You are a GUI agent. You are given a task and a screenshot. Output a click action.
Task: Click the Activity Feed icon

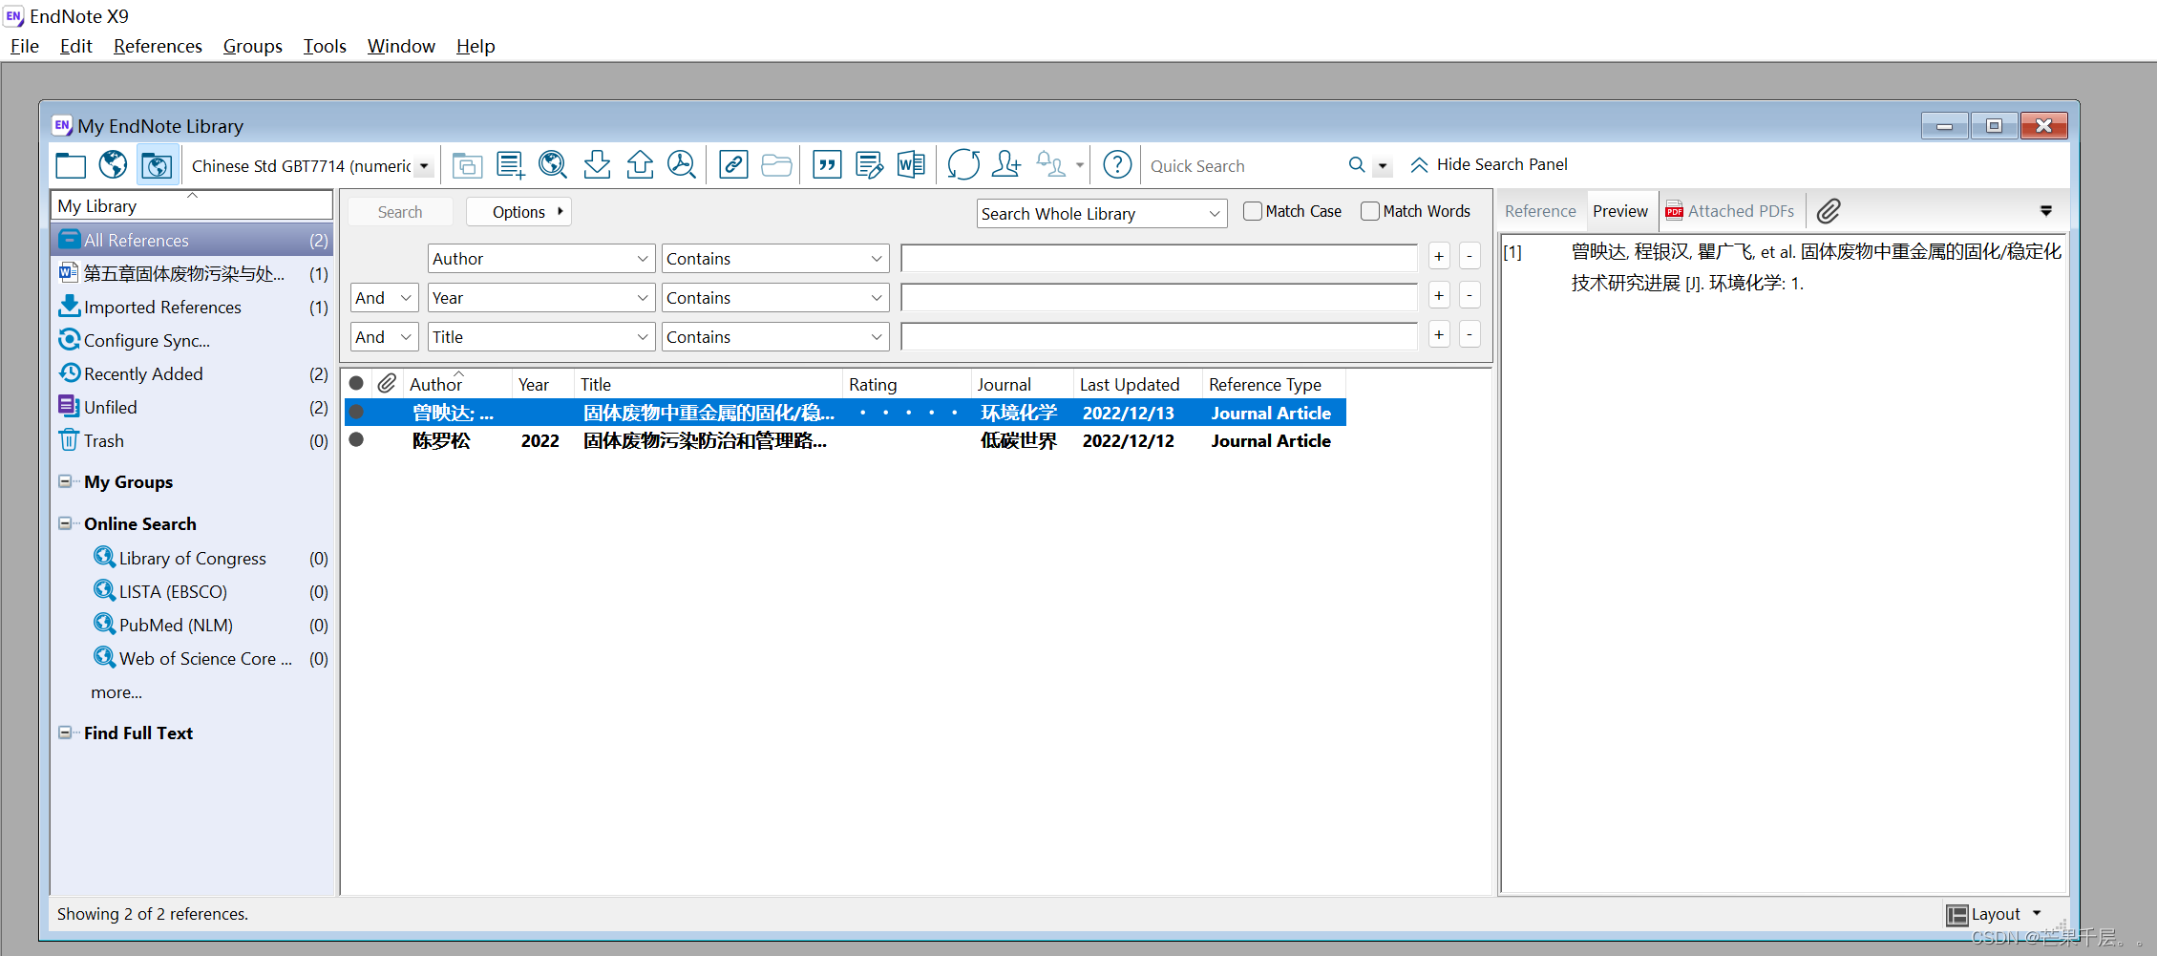[1051, 165]
